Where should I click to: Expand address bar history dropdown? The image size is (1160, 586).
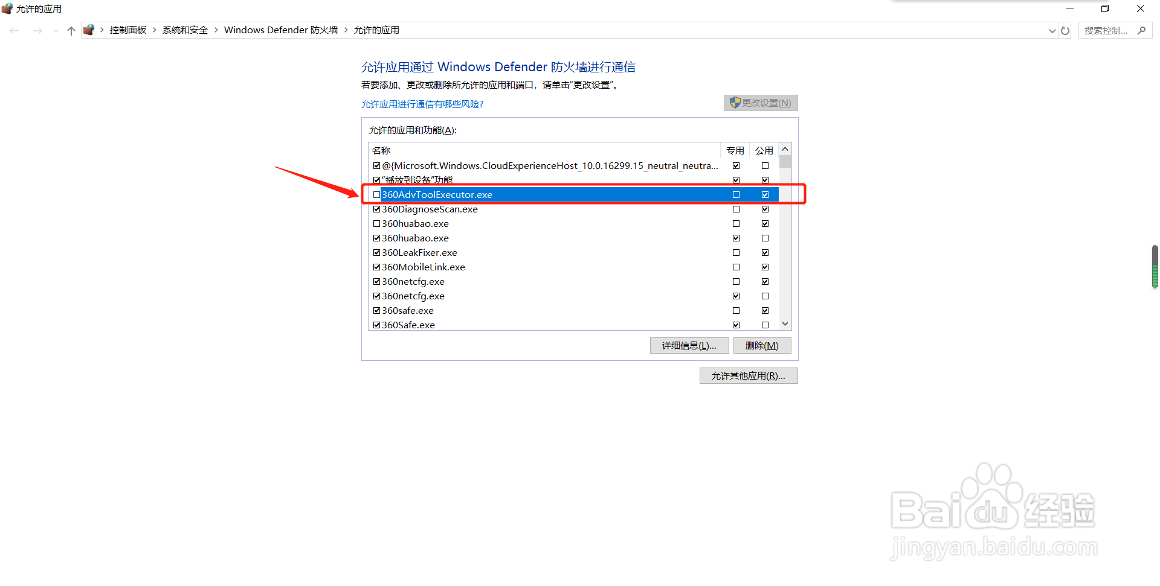coord(1052,30)
